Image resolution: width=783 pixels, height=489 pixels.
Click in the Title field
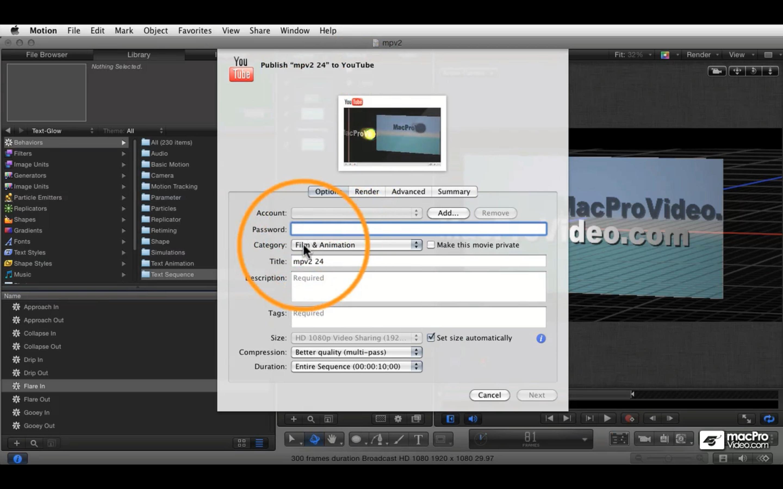[419, 261]
